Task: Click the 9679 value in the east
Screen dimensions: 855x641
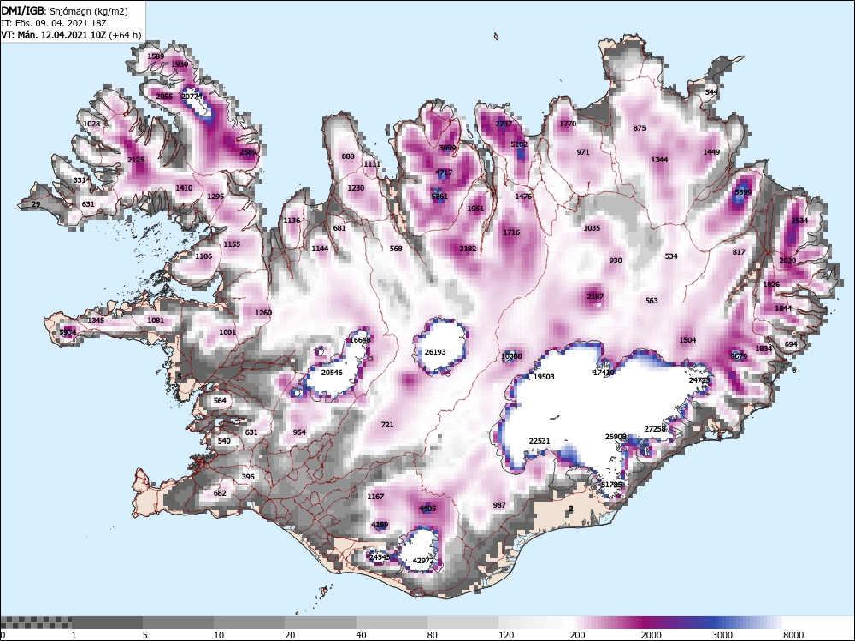Action: click(739, 356)
